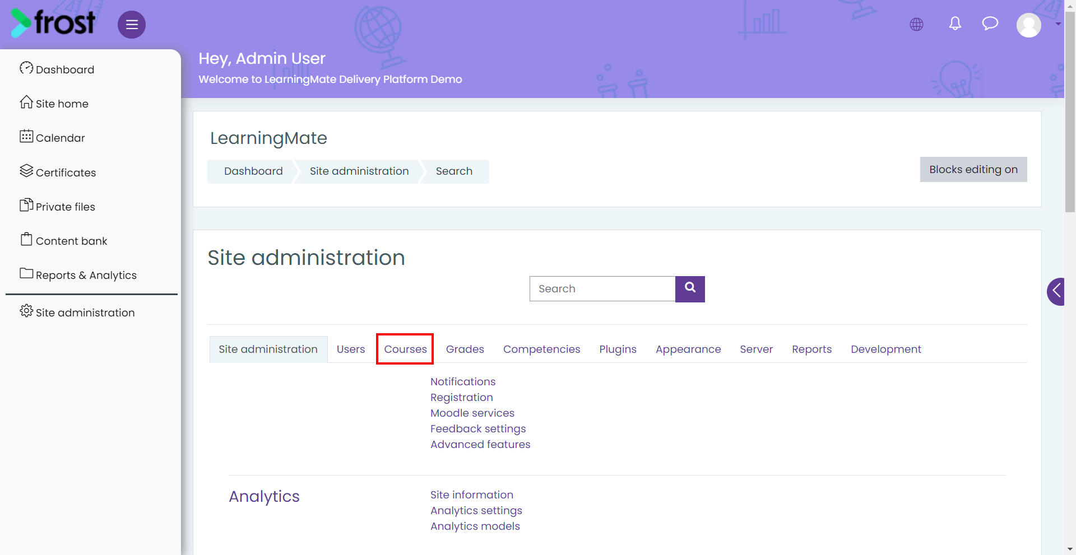Switch to the Courses tab
This screenshot has width=1076, height=555.
pos(405,349)
